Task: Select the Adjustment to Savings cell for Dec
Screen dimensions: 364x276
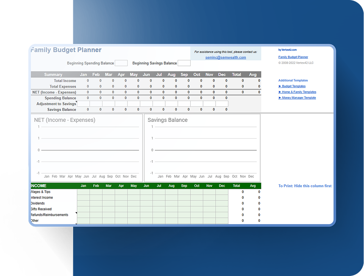Action: (x=222, y=104)
